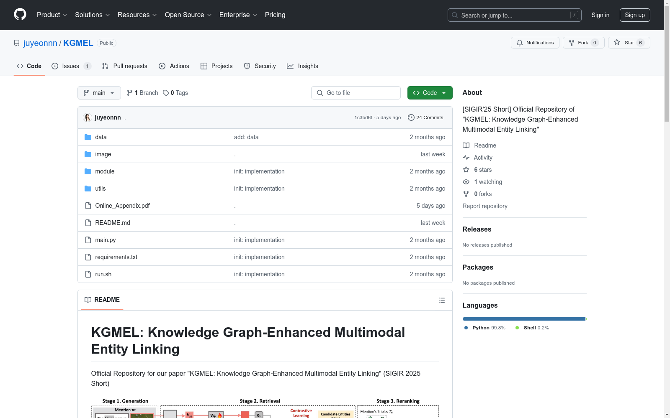This screenshot has height=418, width=670.
Task: Switch to the Actions tab
Action: click(174, 66)
